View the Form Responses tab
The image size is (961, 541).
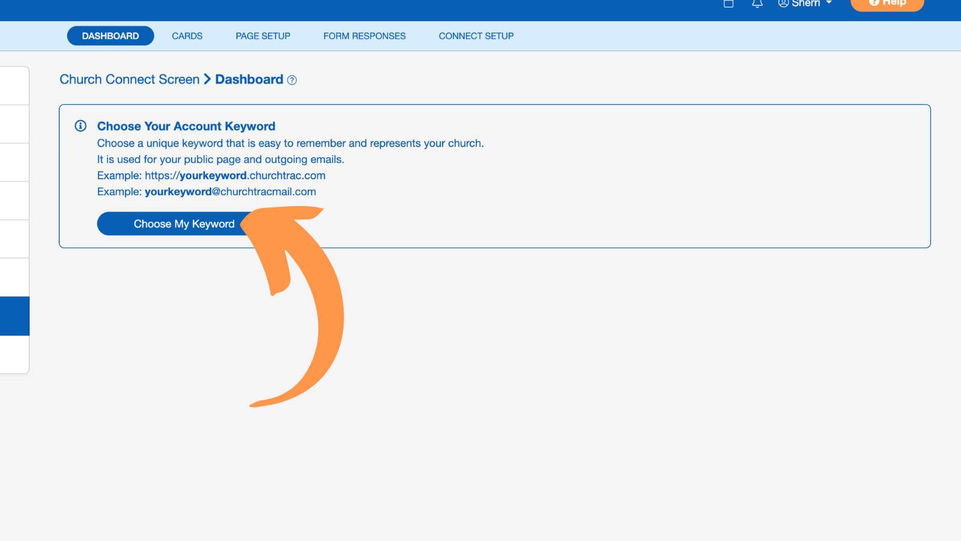[x=365, y=36]
